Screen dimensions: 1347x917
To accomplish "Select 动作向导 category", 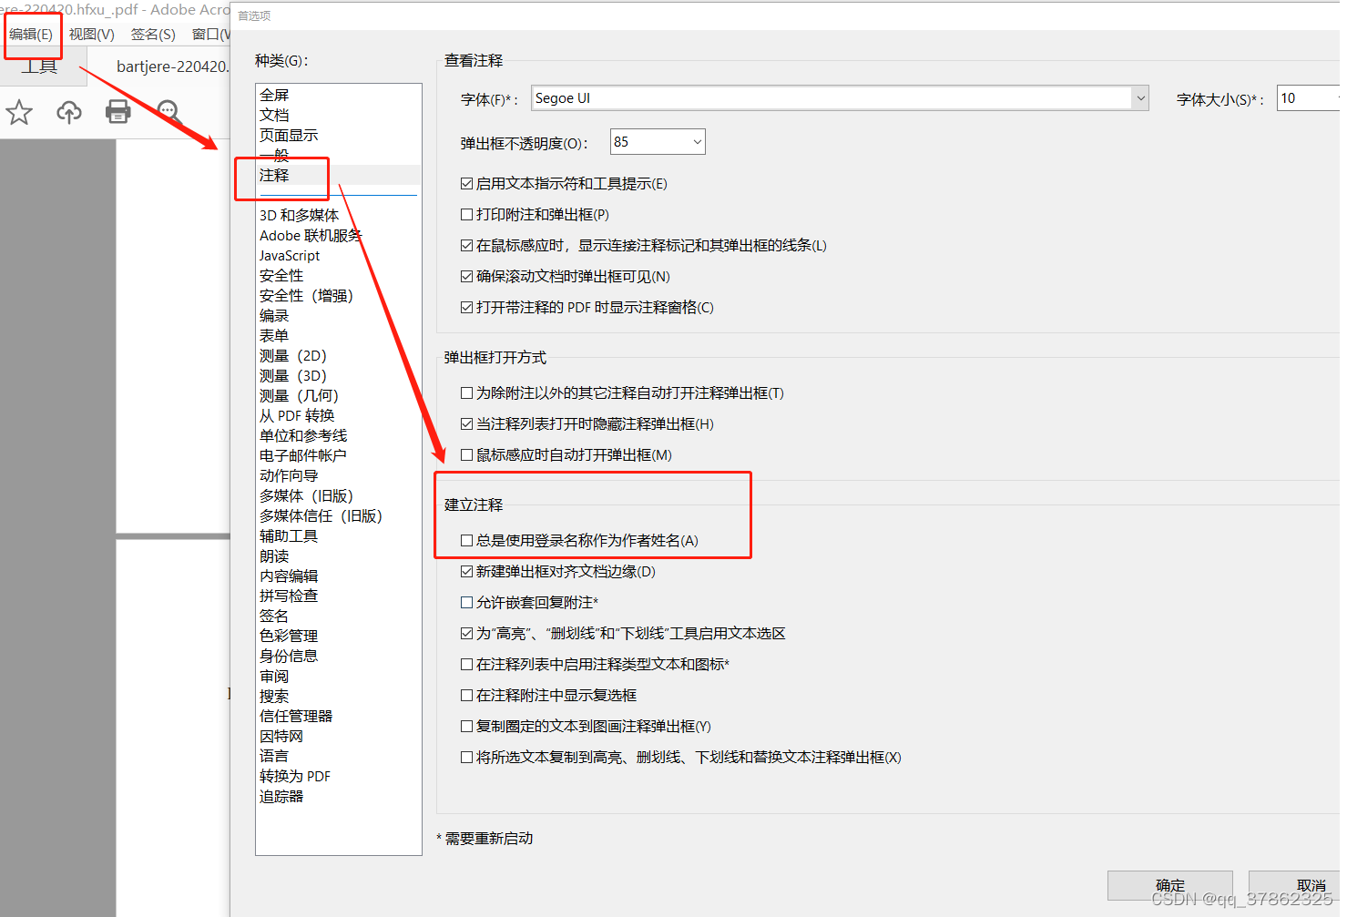I will (x=289, y=475).
